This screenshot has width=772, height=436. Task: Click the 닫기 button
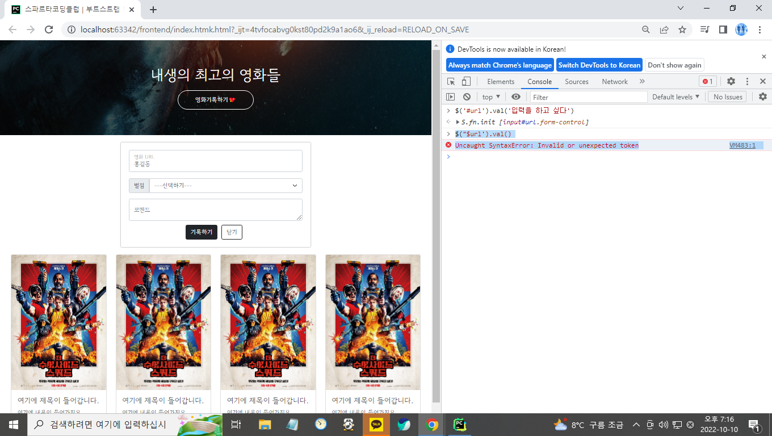[x=232, y=232]
